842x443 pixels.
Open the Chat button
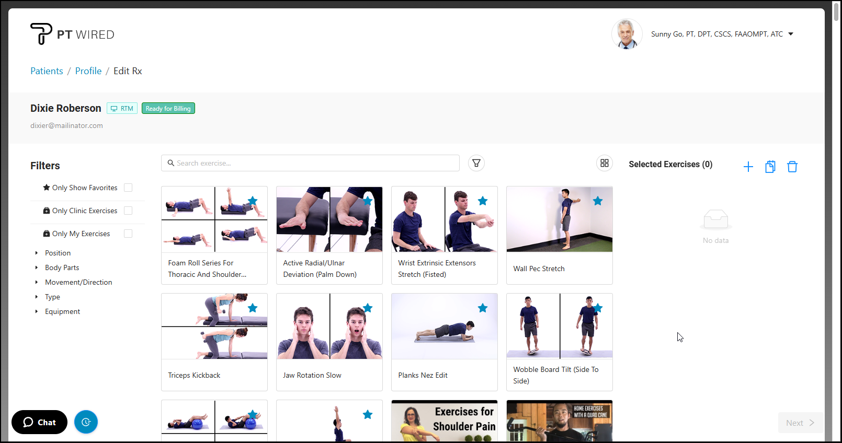coord(40,422)
